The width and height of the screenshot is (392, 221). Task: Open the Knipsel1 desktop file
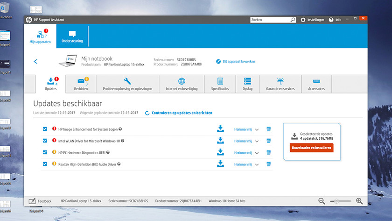[5, 67]
